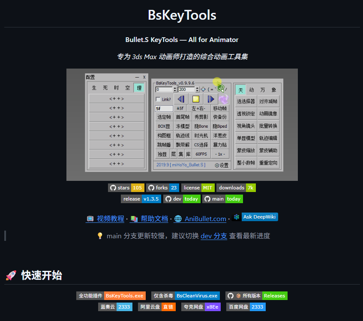Click the previous key blue arrow icon
Screen dimensions: 363x321
point(181,99)
